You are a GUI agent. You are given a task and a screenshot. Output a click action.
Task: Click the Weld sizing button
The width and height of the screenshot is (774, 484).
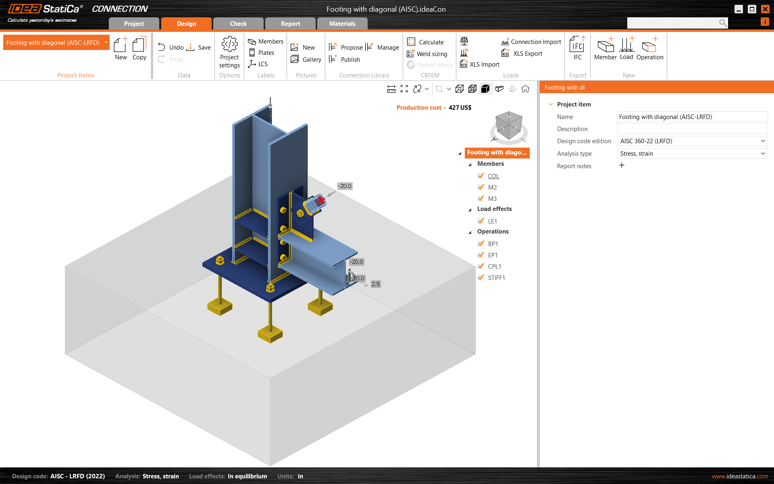427,54
